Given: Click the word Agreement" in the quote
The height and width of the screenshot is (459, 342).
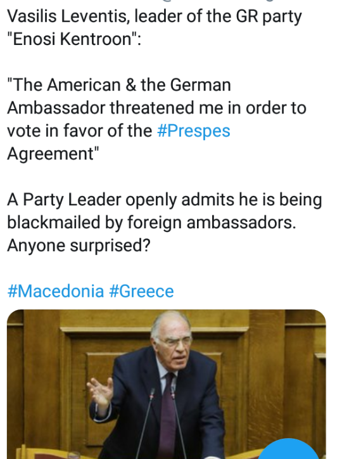Looking at the screenshot, I should point(53,153).
